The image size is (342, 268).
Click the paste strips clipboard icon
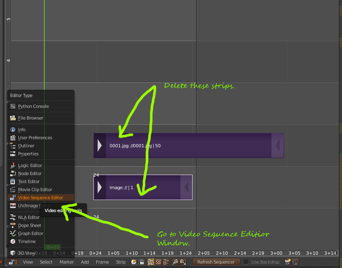tap(182, 262)
